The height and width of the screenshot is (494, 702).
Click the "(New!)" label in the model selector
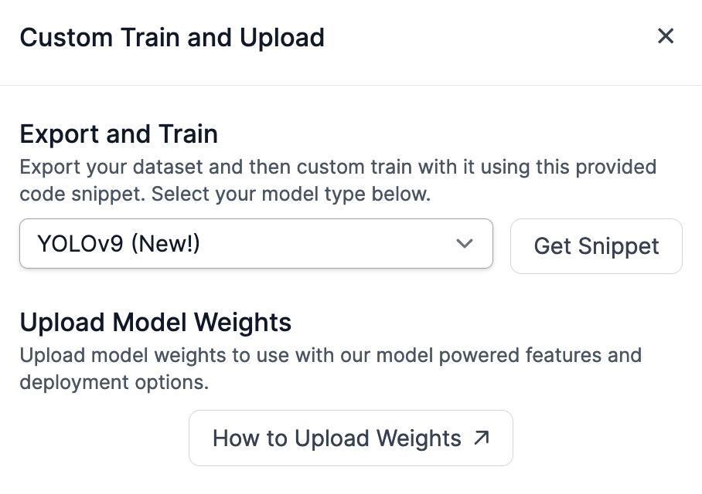pyautogui.click(x=166, y=245)
